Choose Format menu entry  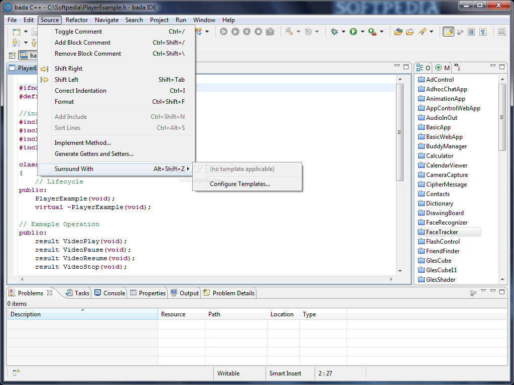point(116,102)
